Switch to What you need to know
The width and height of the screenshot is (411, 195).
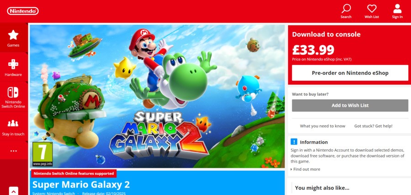point(322,126)
